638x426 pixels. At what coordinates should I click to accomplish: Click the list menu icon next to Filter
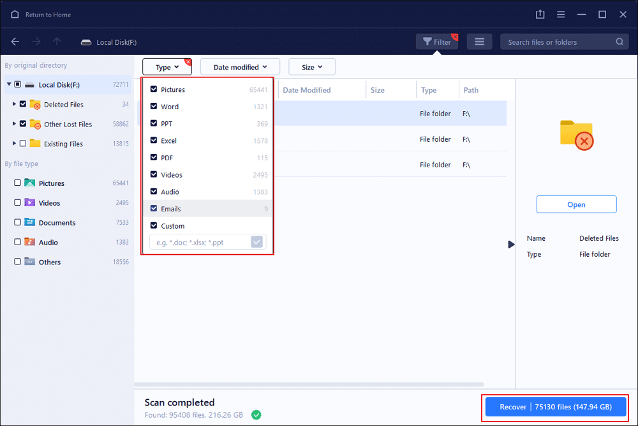click(x=479, y=41)
